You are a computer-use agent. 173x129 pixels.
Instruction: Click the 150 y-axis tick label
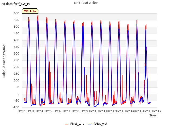[16, 74]
